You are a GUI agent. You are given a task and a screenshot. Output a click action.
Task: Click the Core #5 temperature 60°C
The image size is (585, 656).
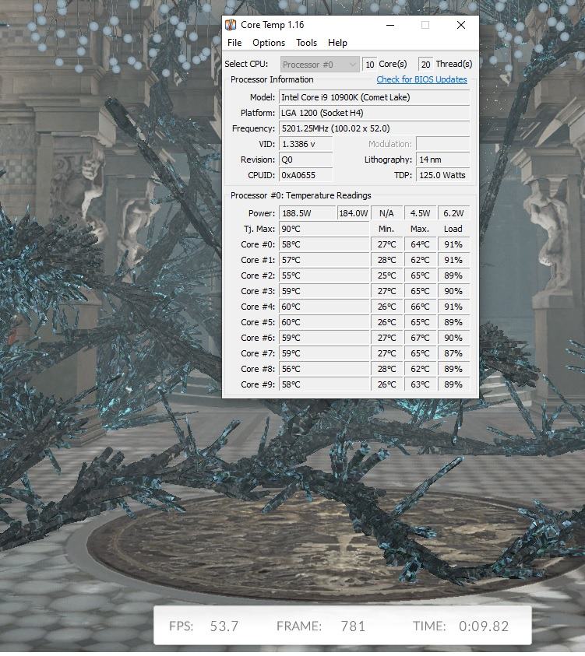pos(324,322)
